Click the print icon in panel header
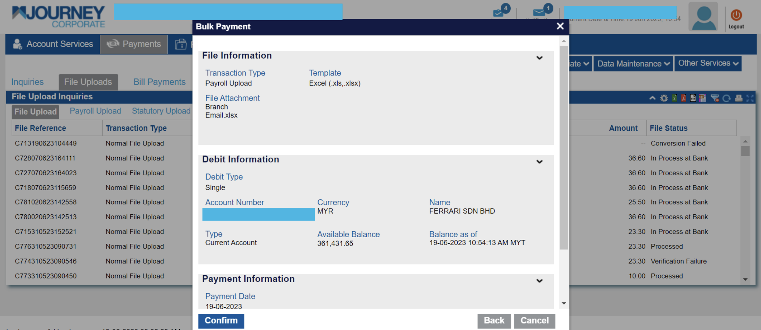 coord(739,98)
